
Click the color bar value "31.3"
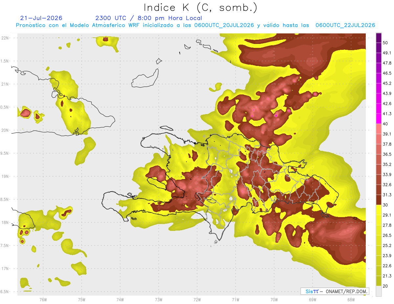click(387, 195)
